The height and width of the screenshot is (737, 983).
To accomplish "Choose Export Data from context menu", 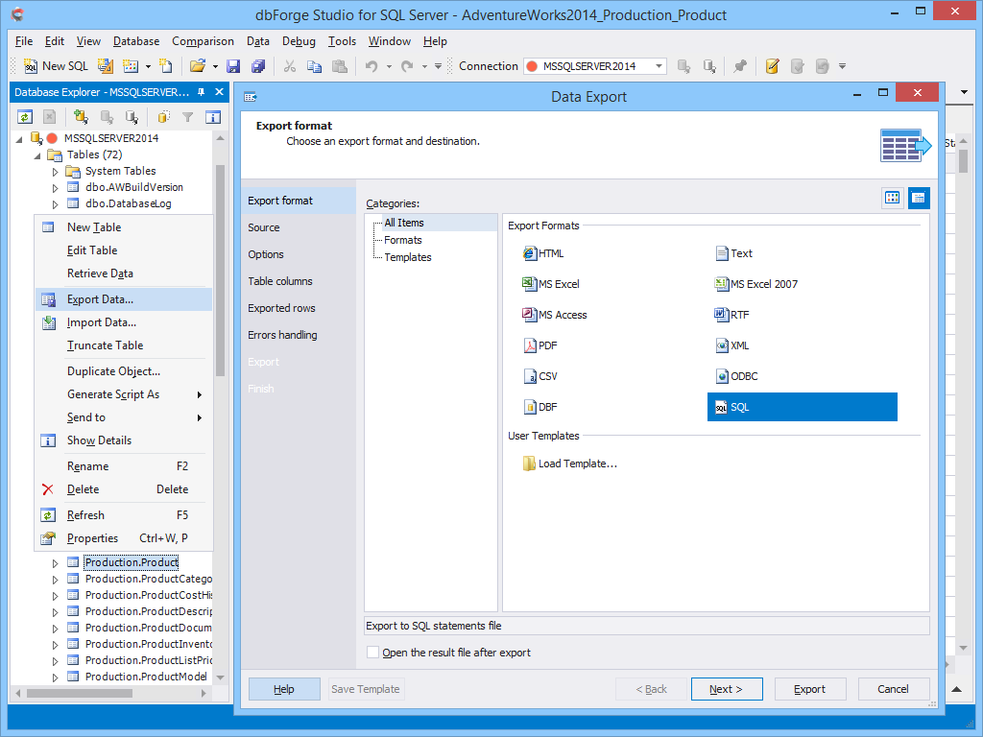I will [124, 299].
